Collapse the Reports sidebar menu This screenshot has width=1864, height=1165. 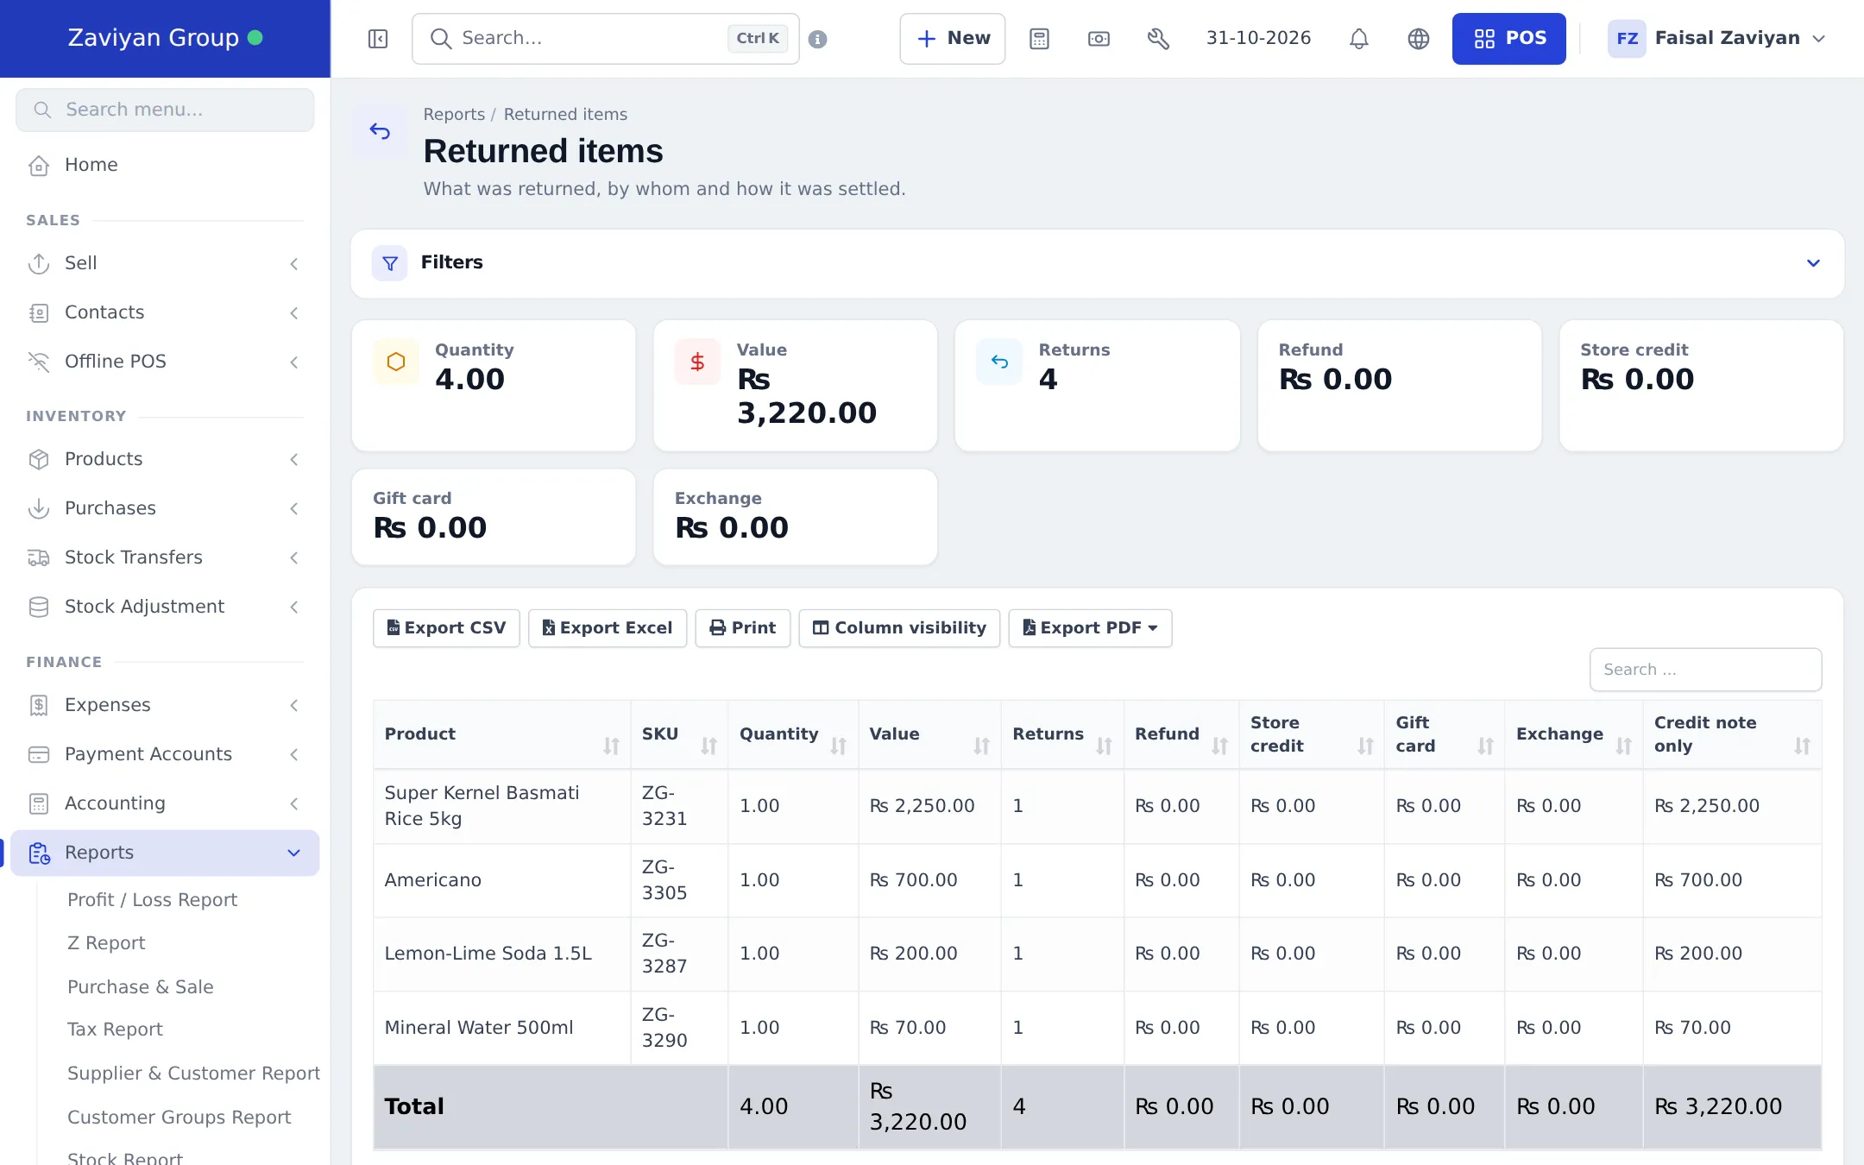165,853
